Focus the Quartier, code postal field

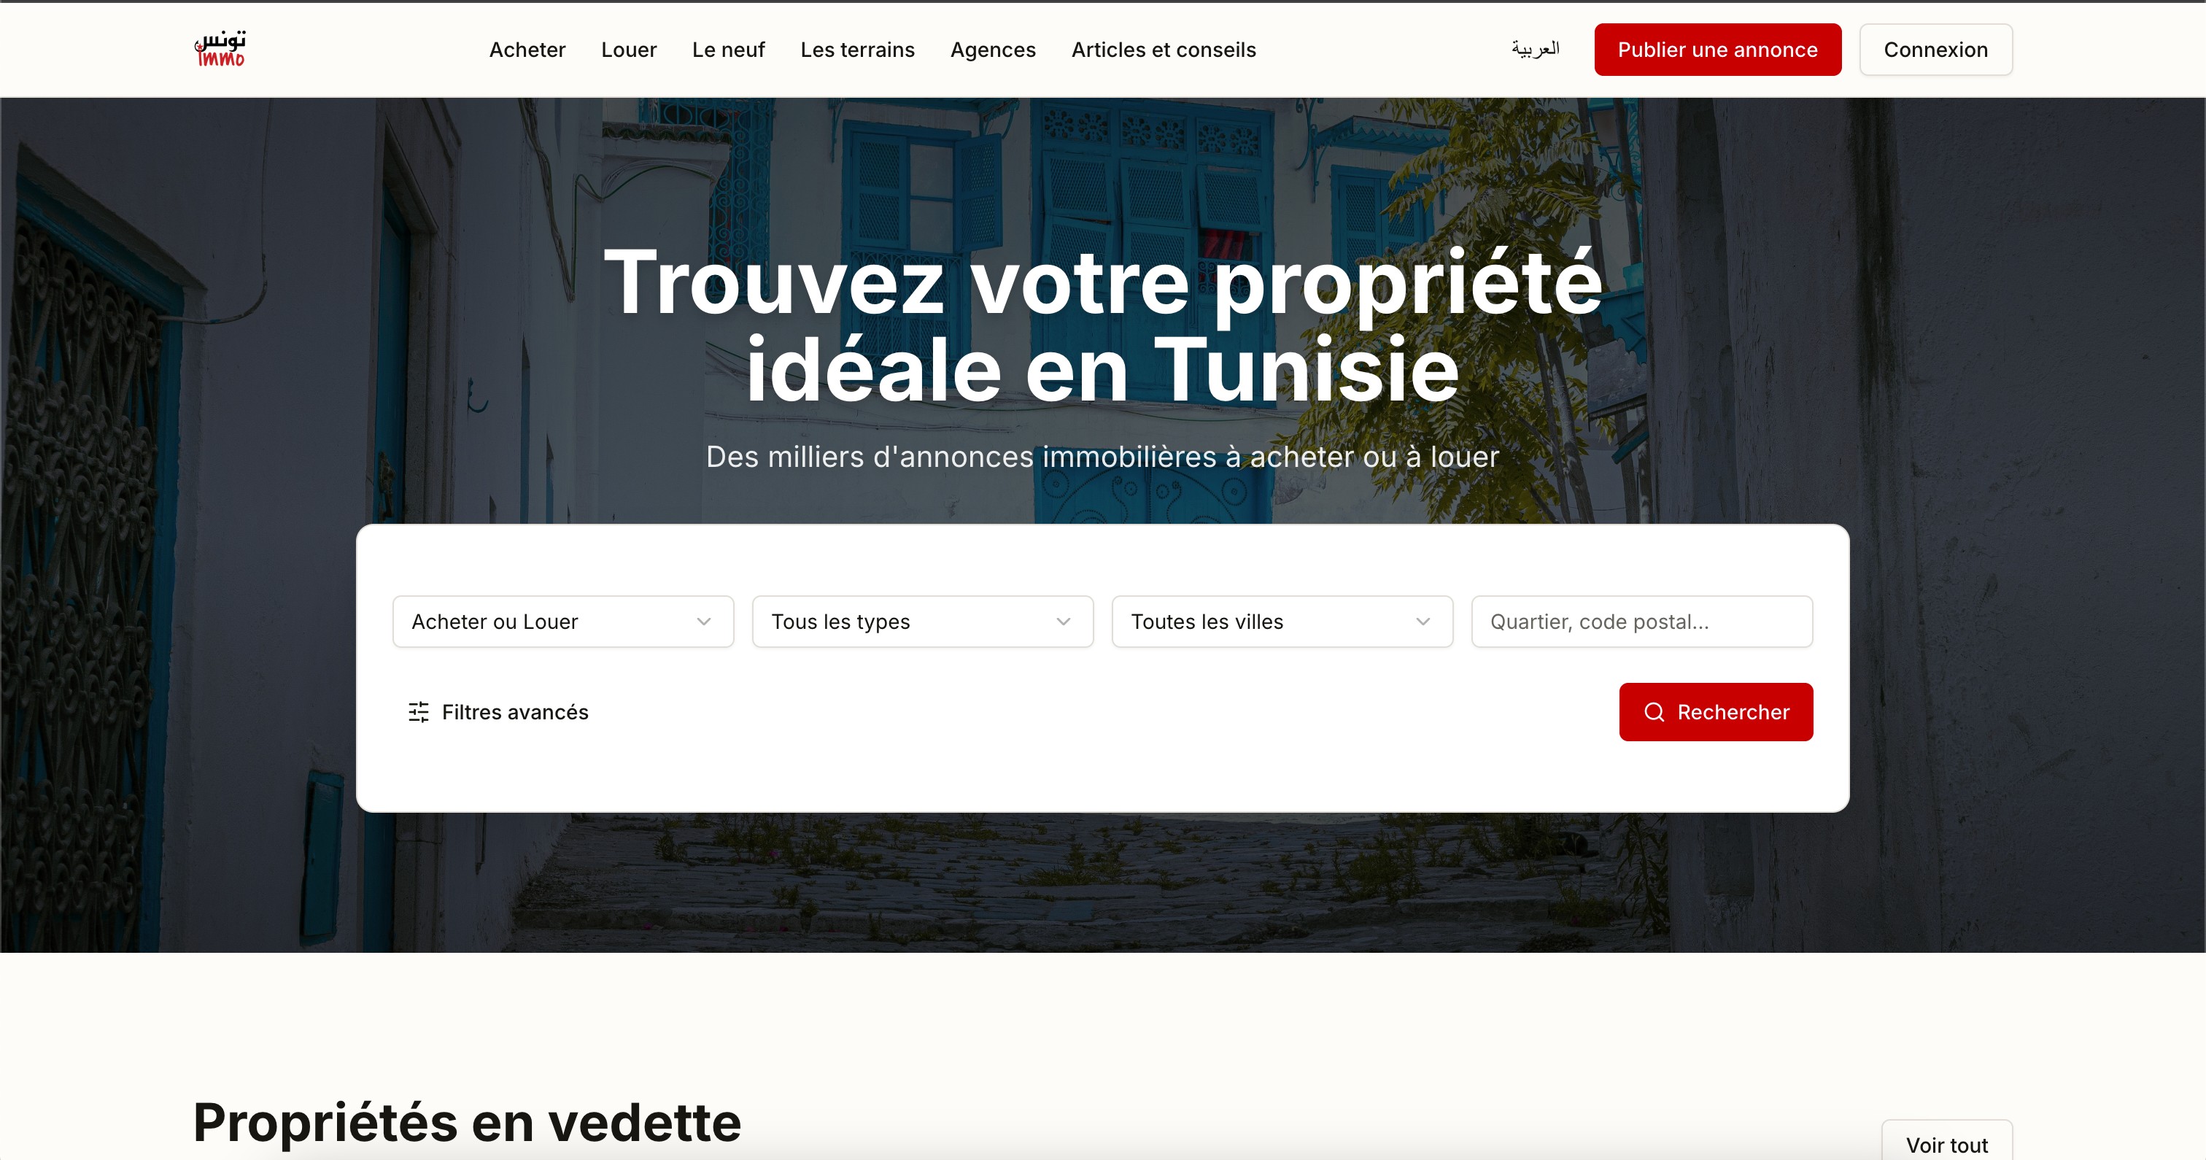click(1641, 622)
